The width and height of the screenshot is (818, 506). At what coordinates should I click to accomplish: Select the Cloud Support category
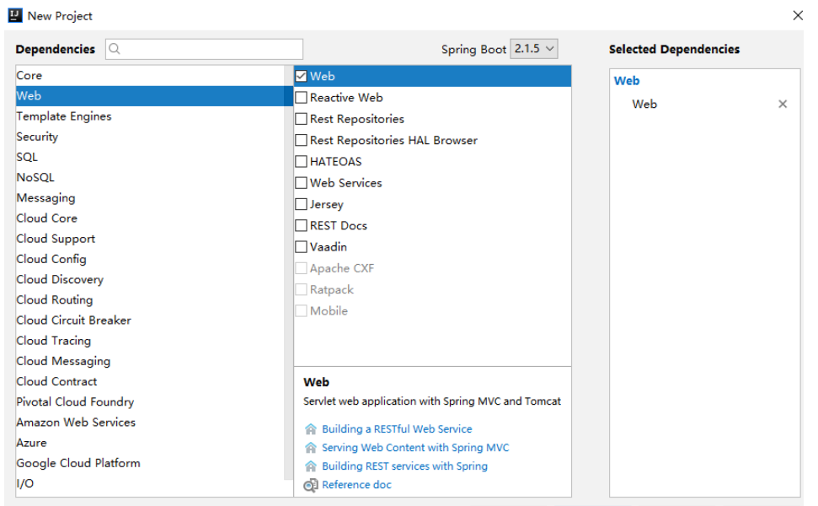pyautogui.click(x=150, y=239)
